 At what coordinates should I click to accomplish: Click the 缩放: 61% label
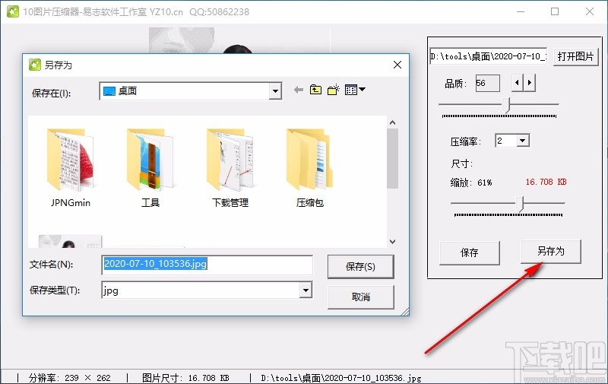471,182
